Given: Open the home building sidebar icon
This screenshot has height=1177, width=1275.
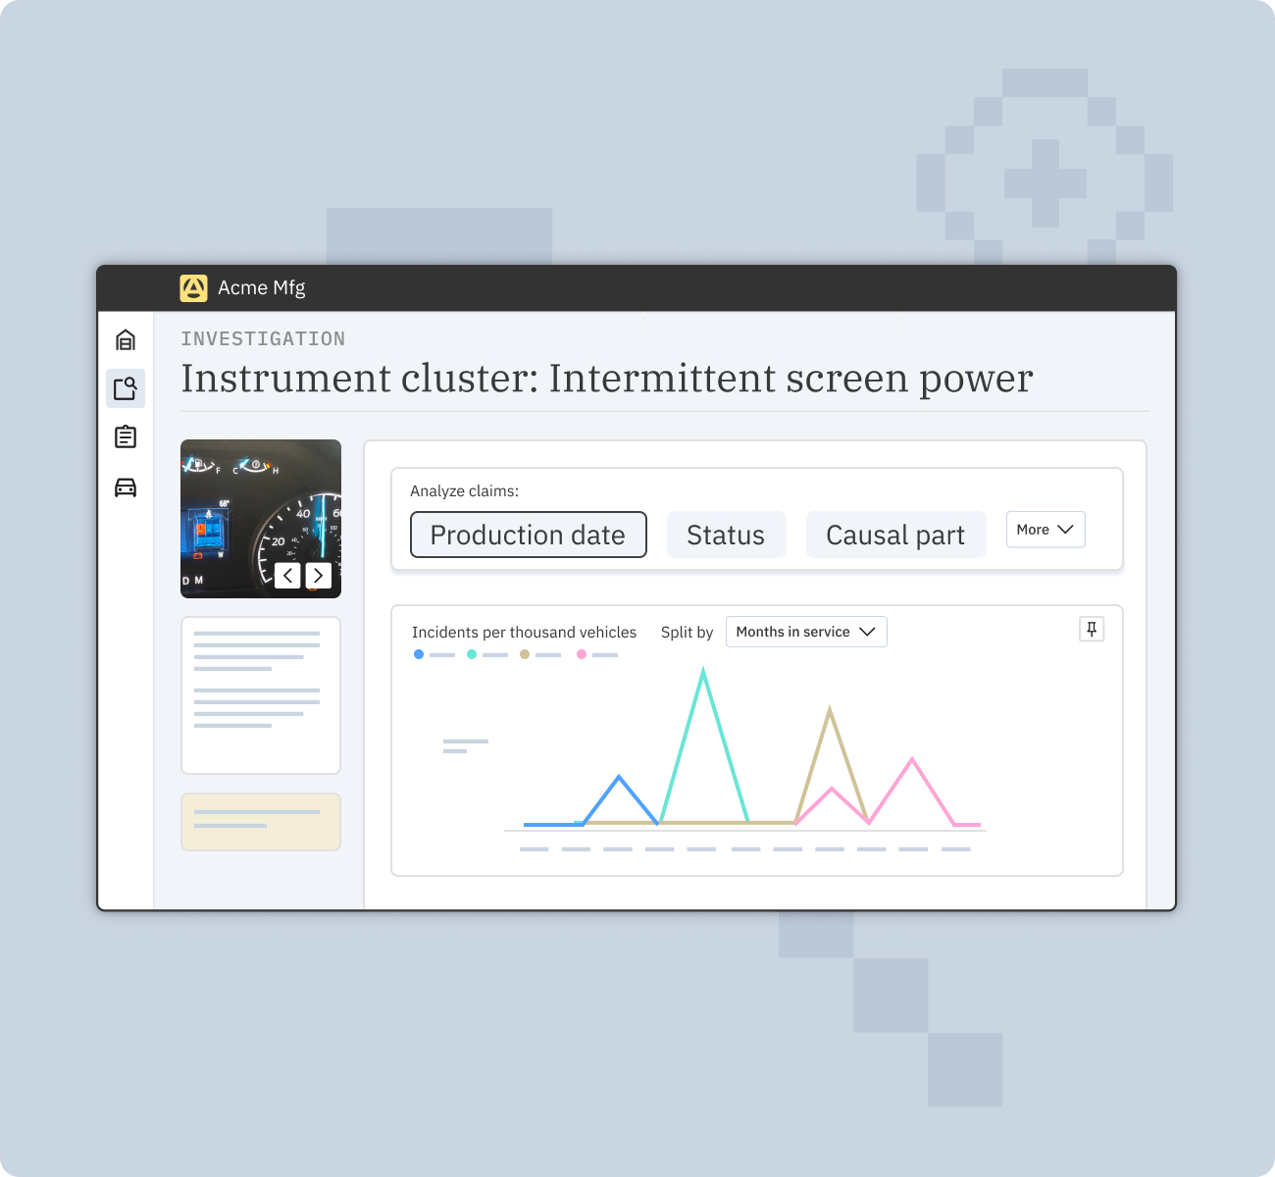Looking at the screenshot, I should pyautogui.click(x=126, y=340).
